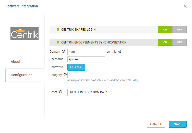Click CENTRIK ENDORSEMENTS SYNCHRONIZATION label
Screen dimensions: 192x133
[x=94, y=42]
